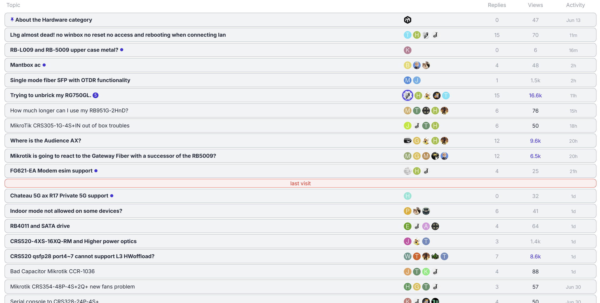
Task: Open the topic Lhg almost dead! no winbox
Action: tap(118, 35)
